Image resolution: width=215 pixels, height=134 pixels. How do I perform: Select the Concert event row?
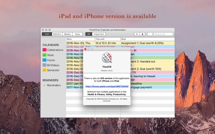(120, 47)
